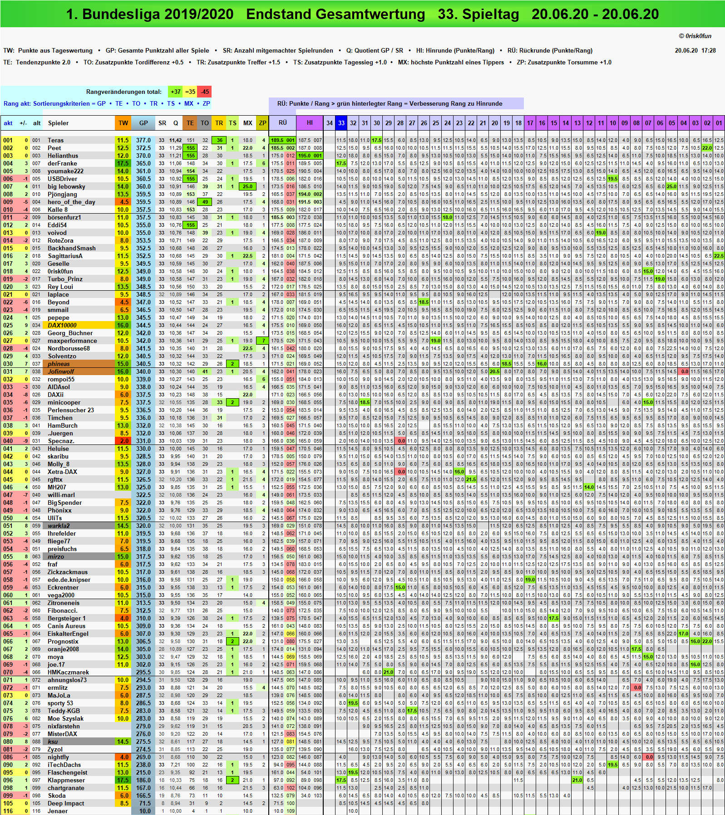Click the Q column header
This screenshot has width=725, height=815.
click(176, 123)
